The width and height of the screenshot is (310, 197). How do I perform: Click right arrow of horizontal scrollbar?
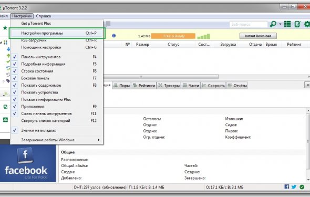point(308,77)
